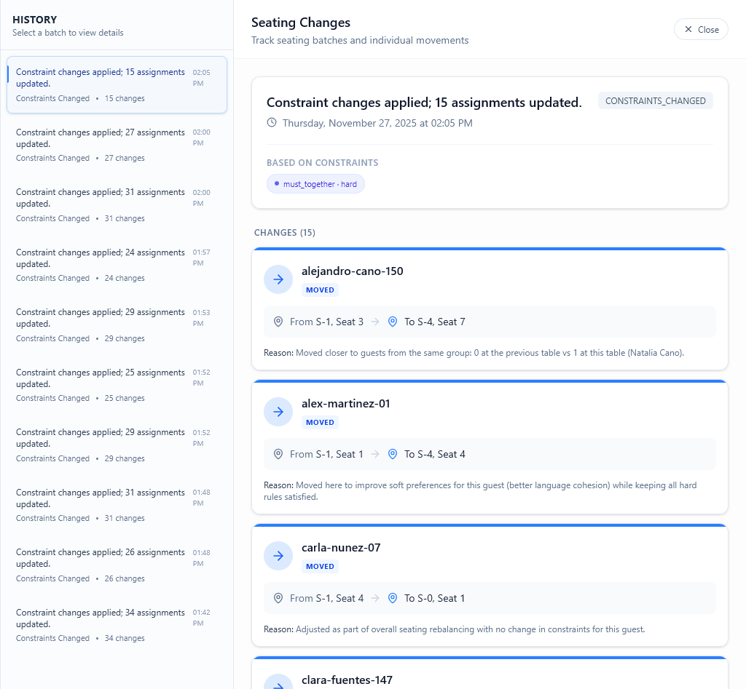This screenshot has width=746, height=689.
Task: Click the blue arrow icon beside alejandro-cano-150
Action: [278, 279]
